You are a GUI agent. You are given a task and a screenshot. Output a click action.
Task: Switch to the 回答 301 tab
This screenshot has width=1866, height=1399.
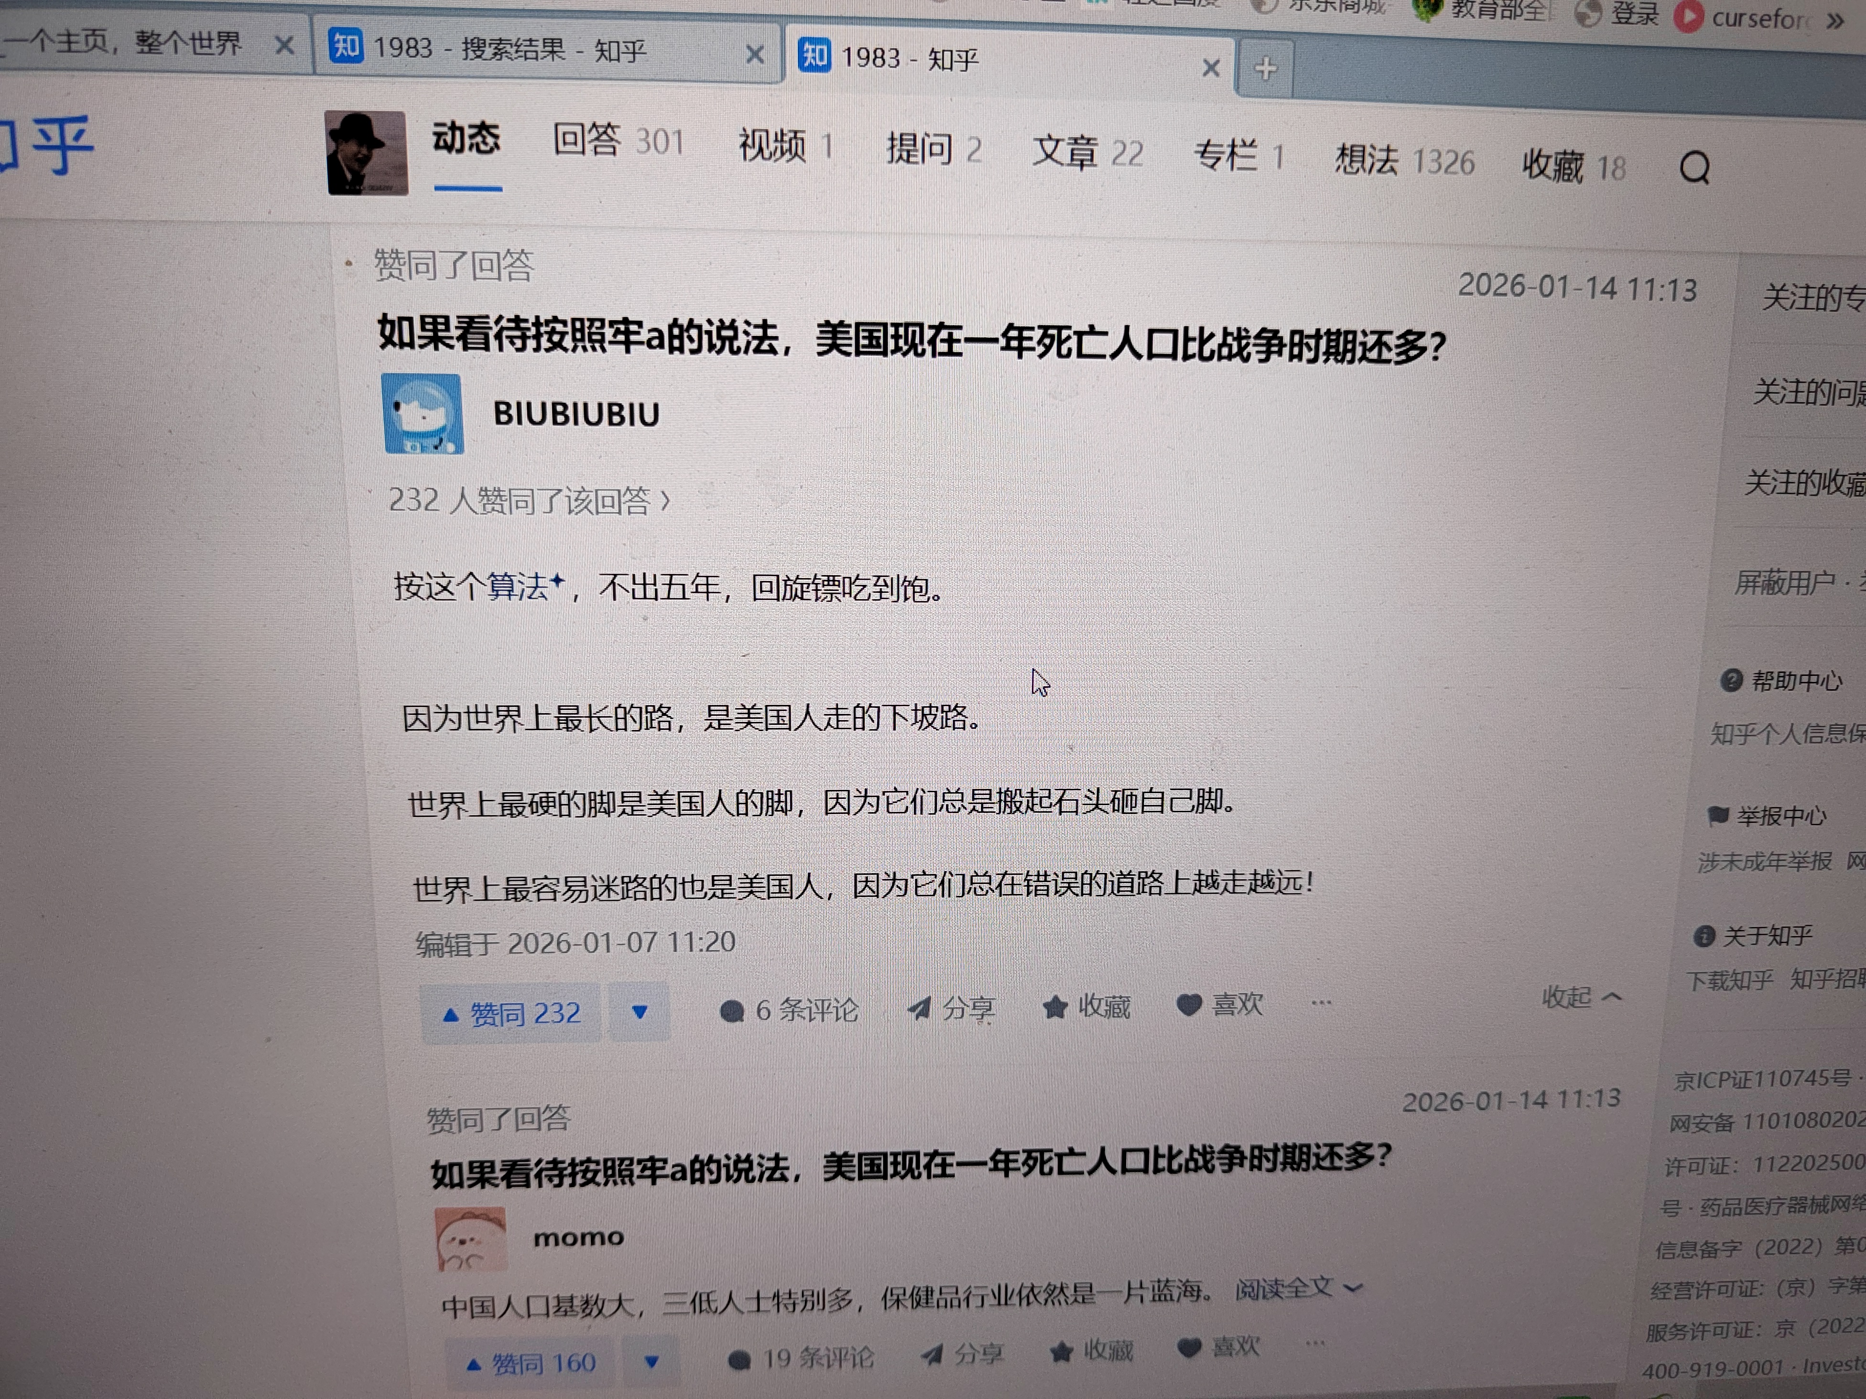(618, 141)
